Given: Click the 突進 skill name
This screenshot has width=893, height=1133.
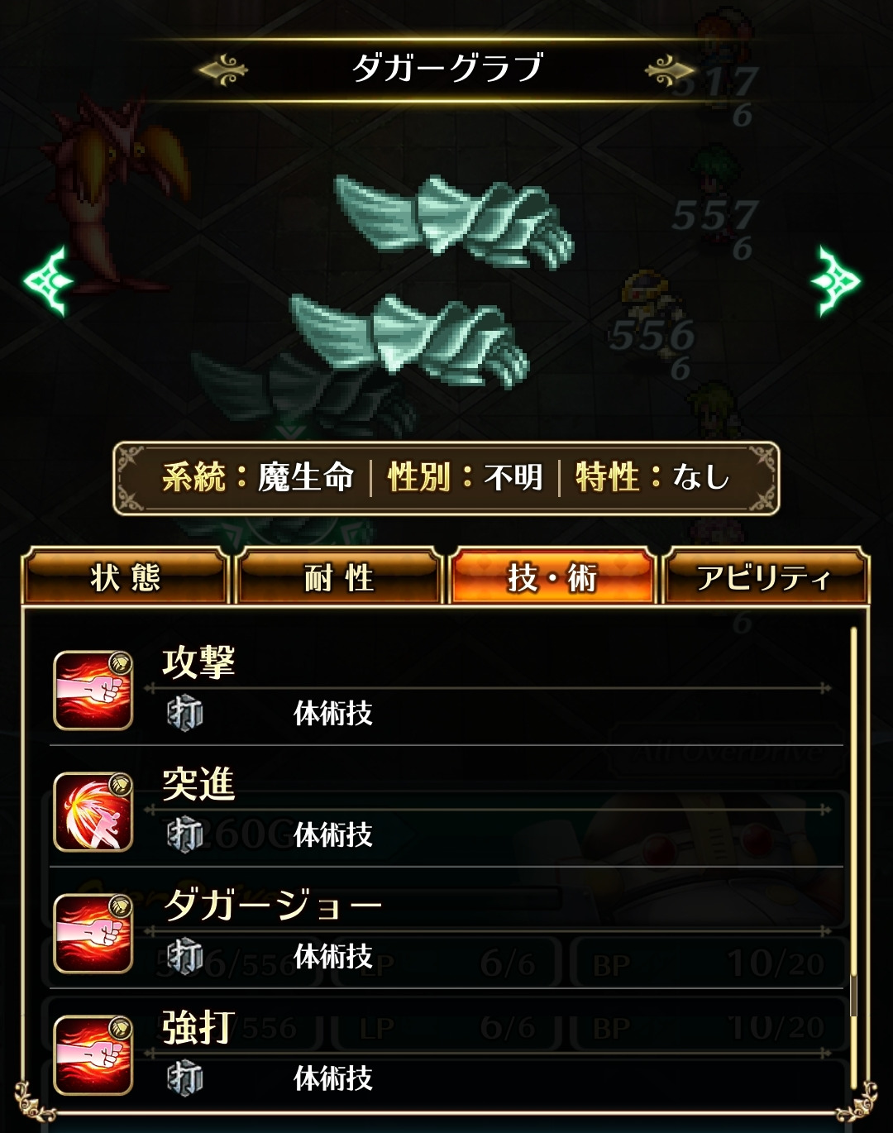Looking at the screenshot, I should coord(199,784).
